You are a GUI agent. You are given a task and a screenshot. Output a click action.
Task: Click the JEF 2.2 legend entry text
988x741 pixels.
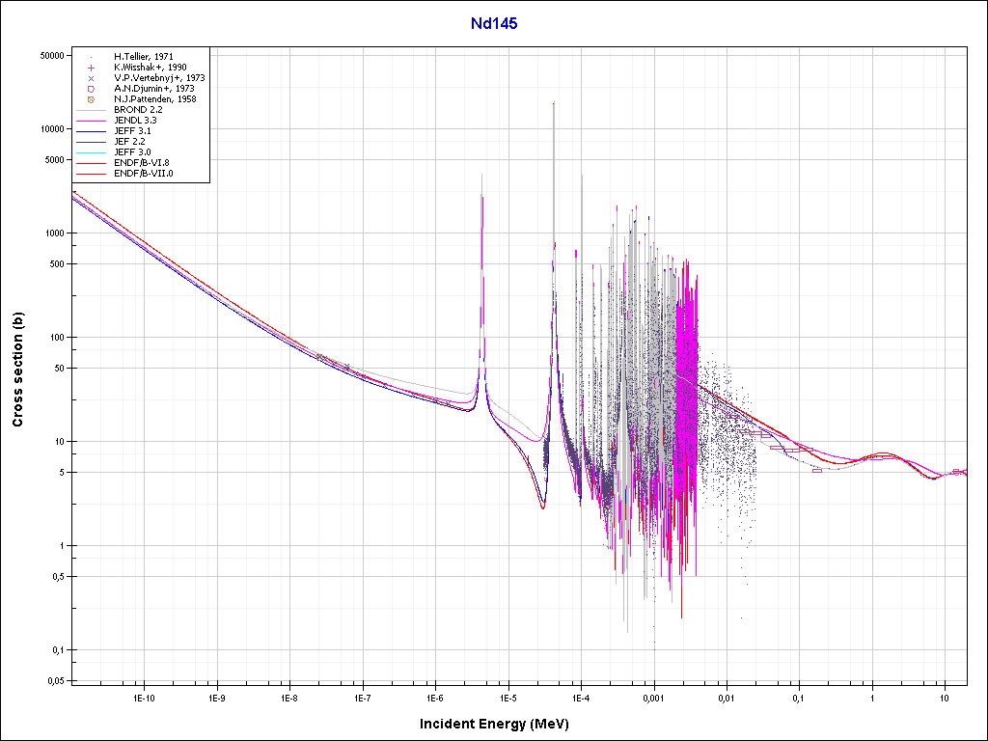pos(131,142)
